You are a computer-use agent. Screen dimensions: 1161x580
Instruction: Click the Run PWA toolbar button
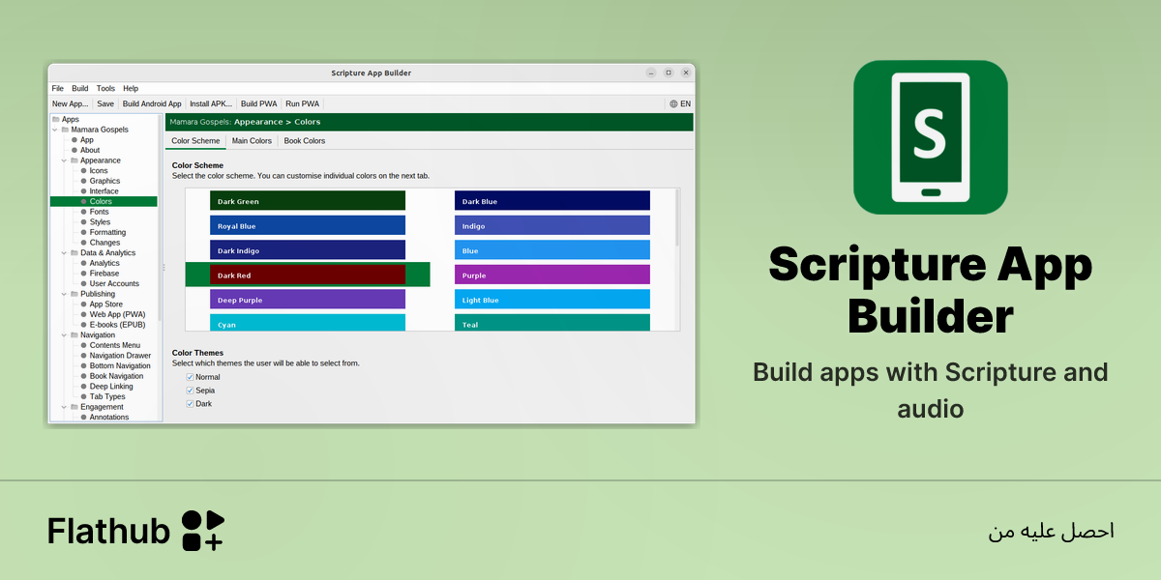302,103
